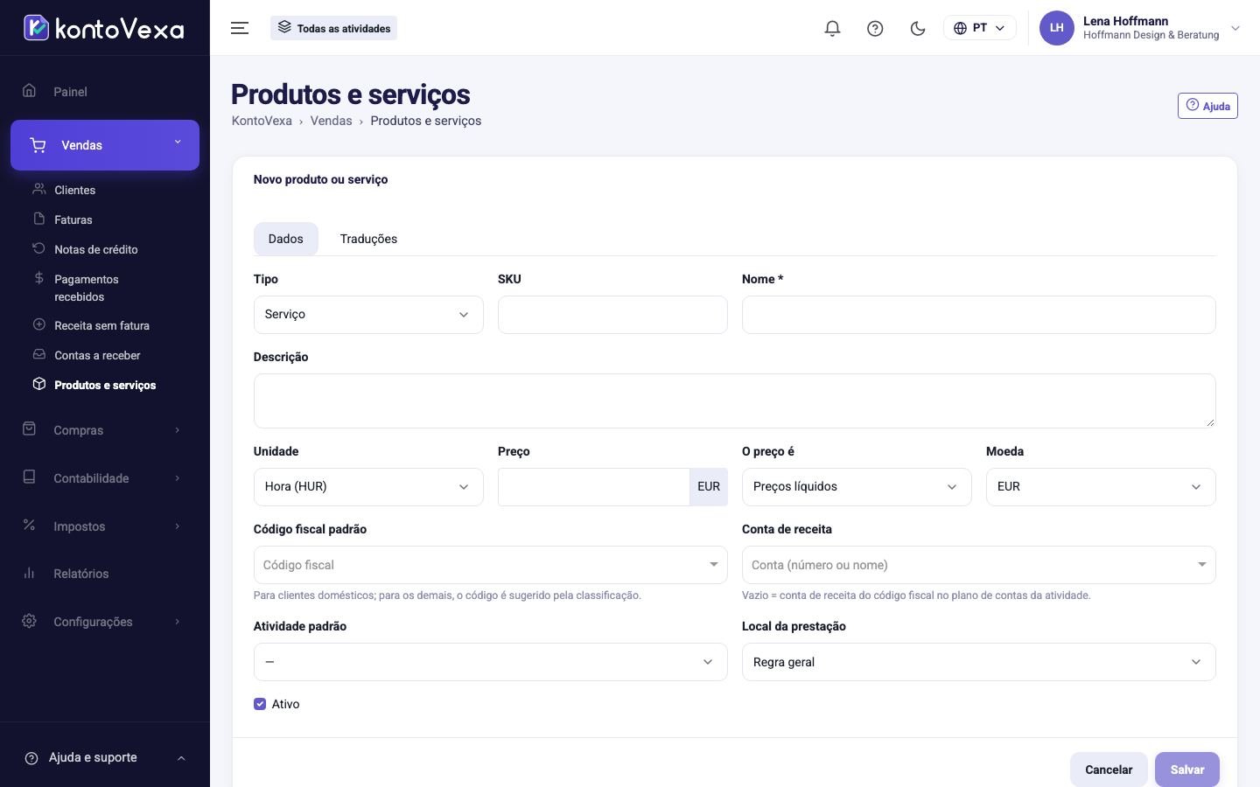Image resolution: width=1260 pixels, height=787 pixels.
Task: Open the O preço é dropdown
Action: tap(857, 487)
